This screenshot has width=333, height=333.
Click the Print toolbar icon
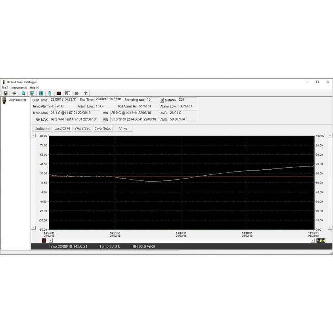coord(77,93)
